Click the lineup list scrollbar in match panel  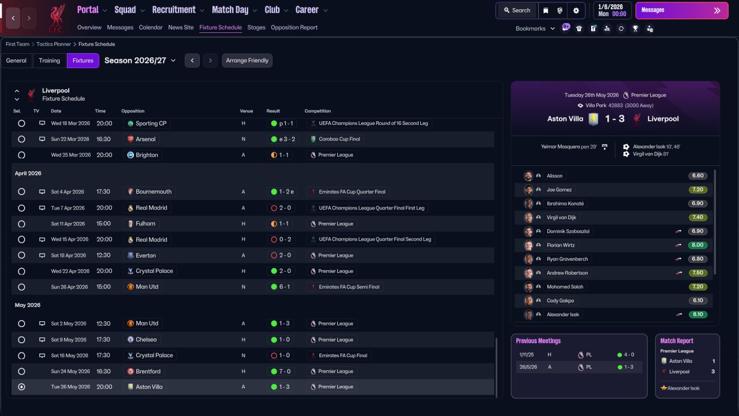click(715, 222)
